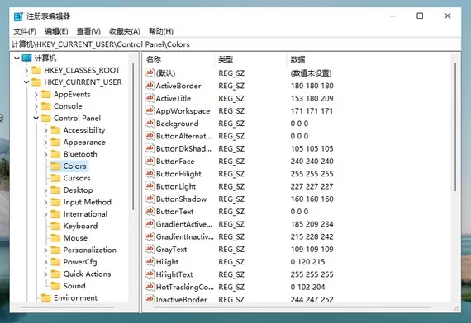Click the registry path address bar
471x323 pixels.
(235, 44)
